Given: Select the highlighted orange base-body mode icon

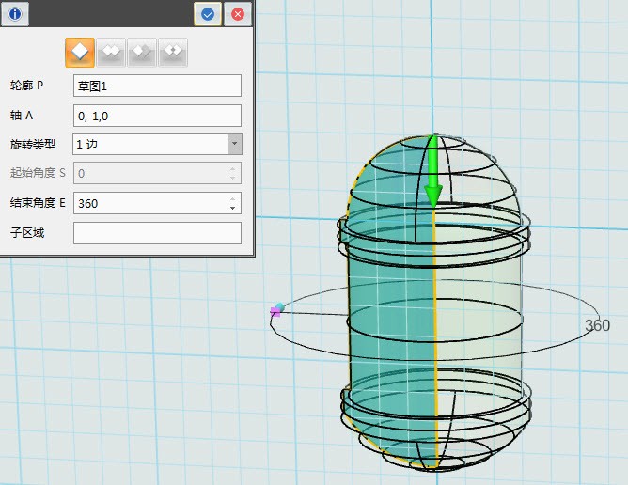Looking at the screenshot, I should click(80, 53).
